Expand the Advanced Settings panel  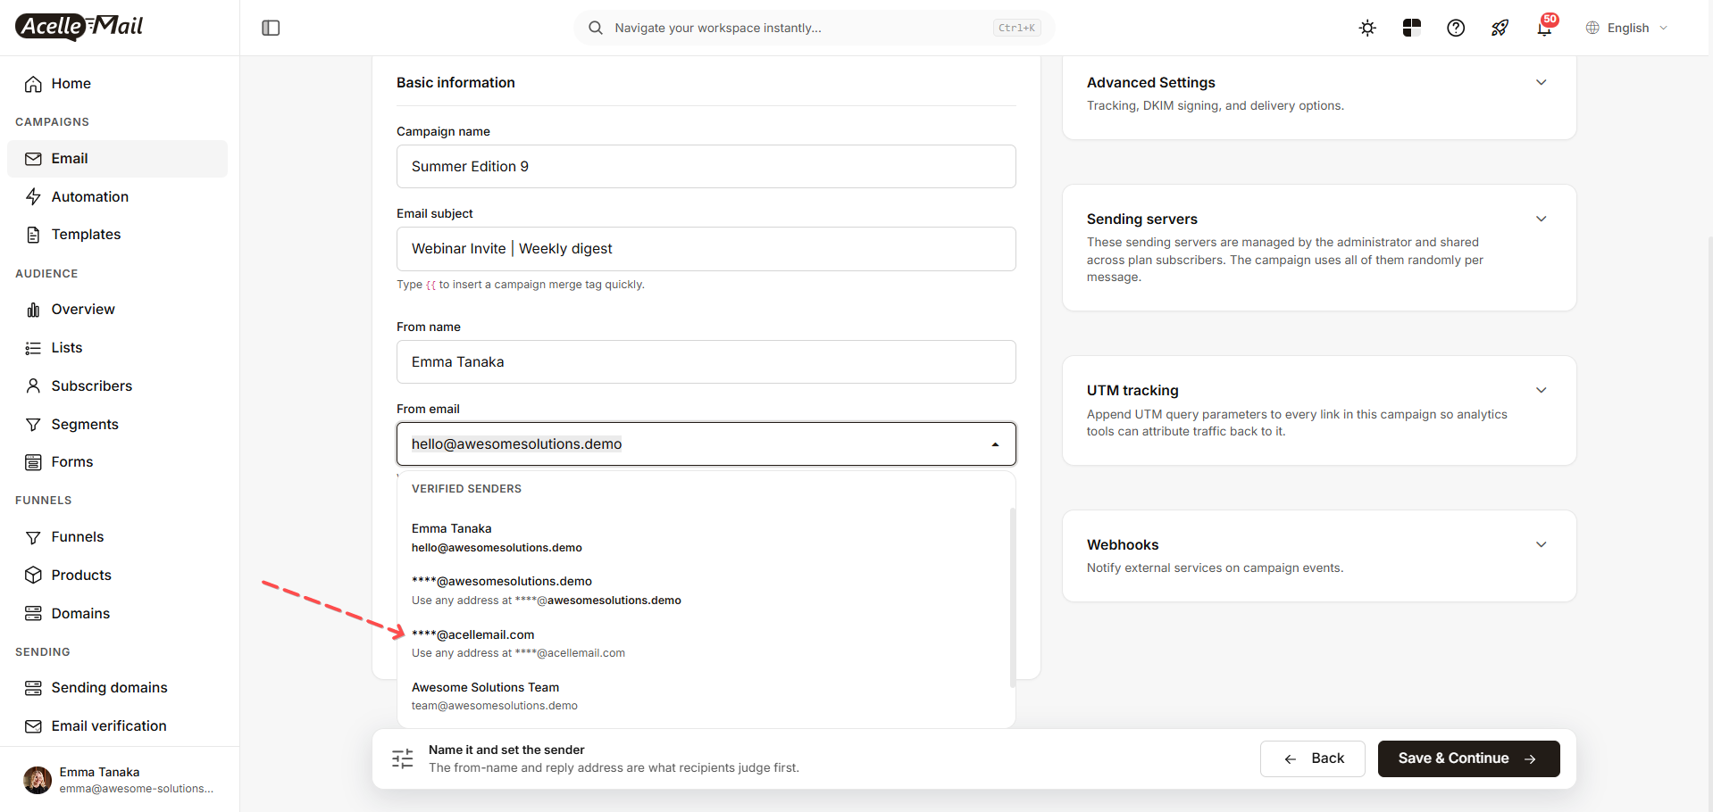[x=1541, y=82]
